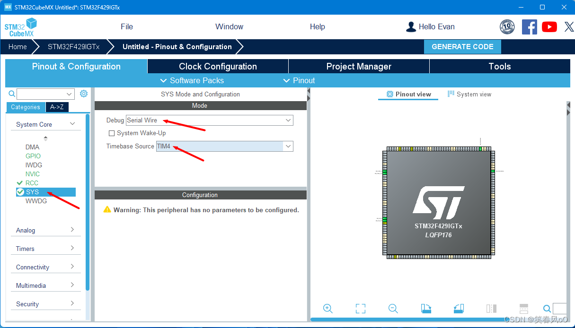Image resolution: width=575 pixels, height=328 pixels.
Task: Open the File menu
Action: (127, 27)
